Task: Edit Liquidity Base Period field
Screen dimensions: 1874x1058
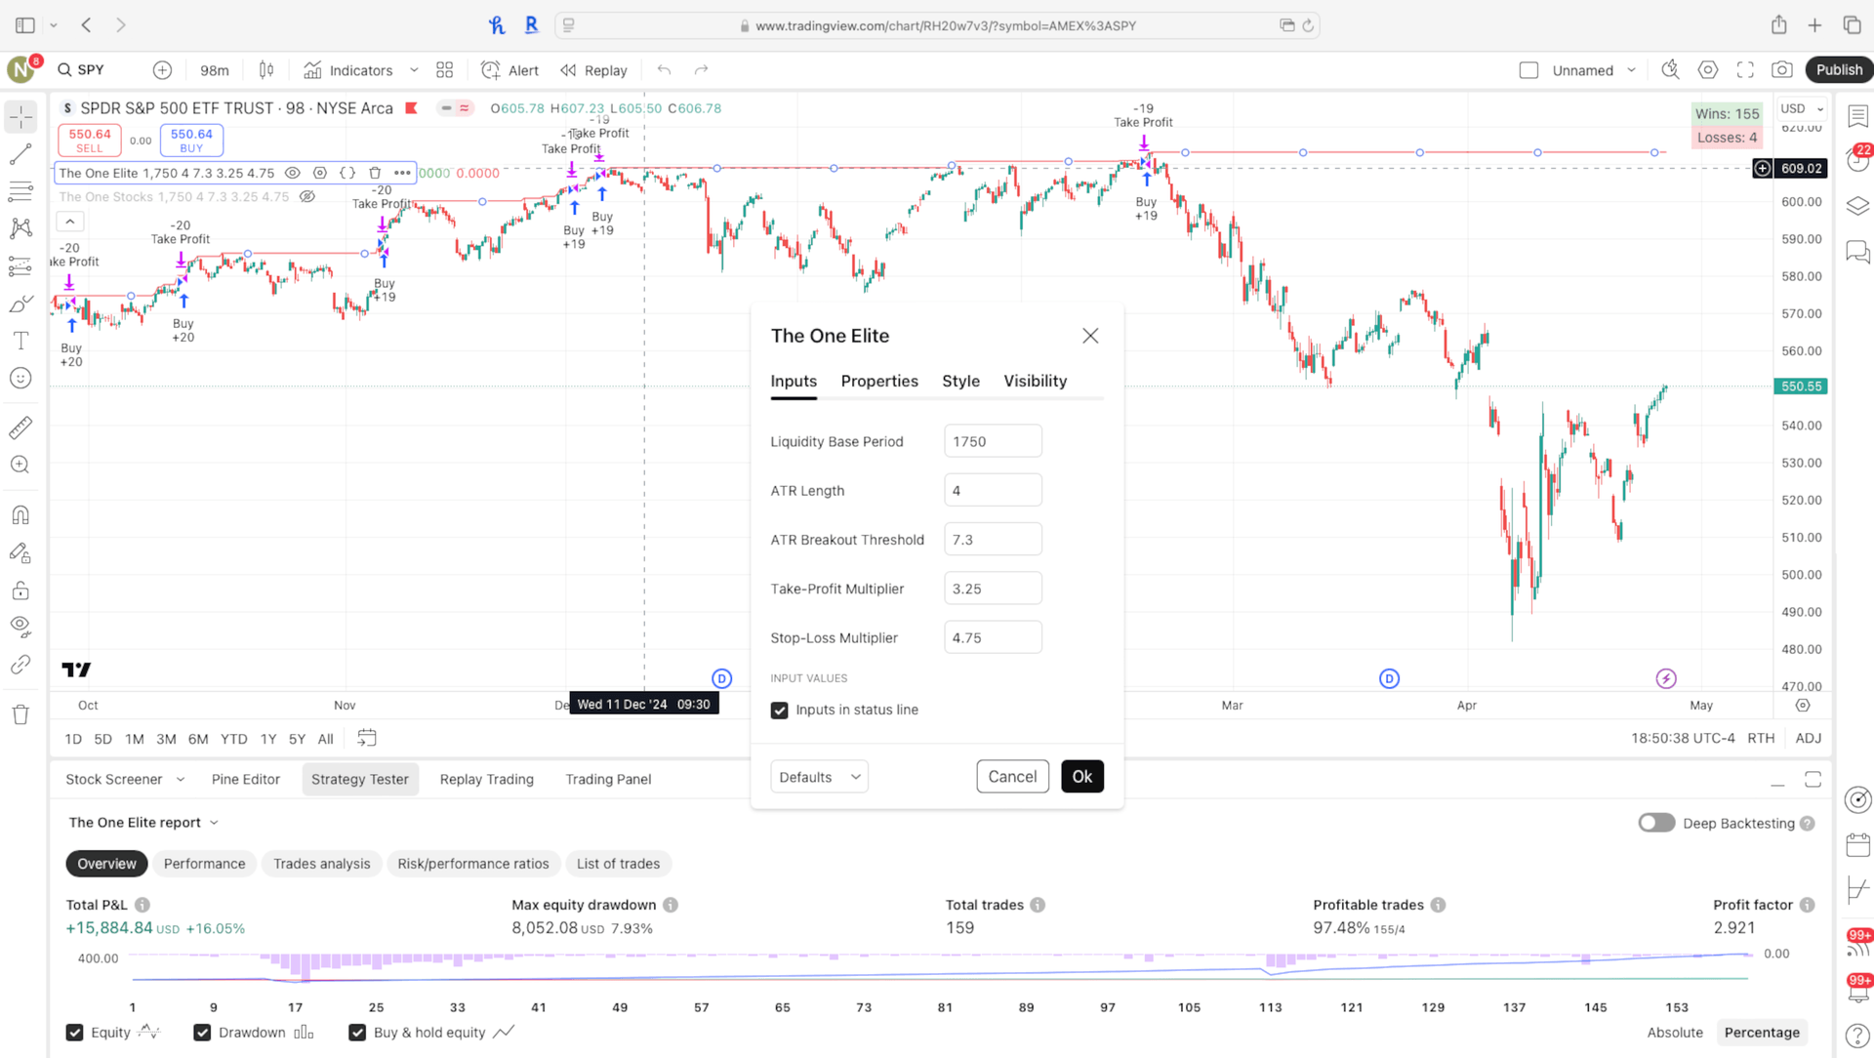Action: point(993,441)
